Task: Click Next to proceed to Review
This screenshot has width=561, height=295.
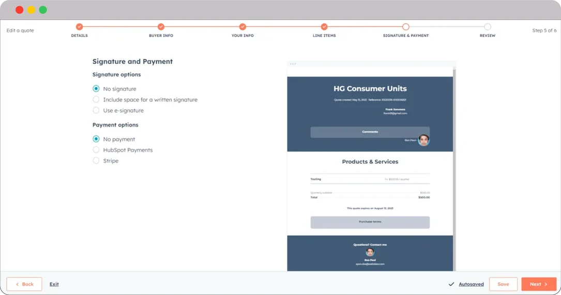Action: (x=539, y=284)
